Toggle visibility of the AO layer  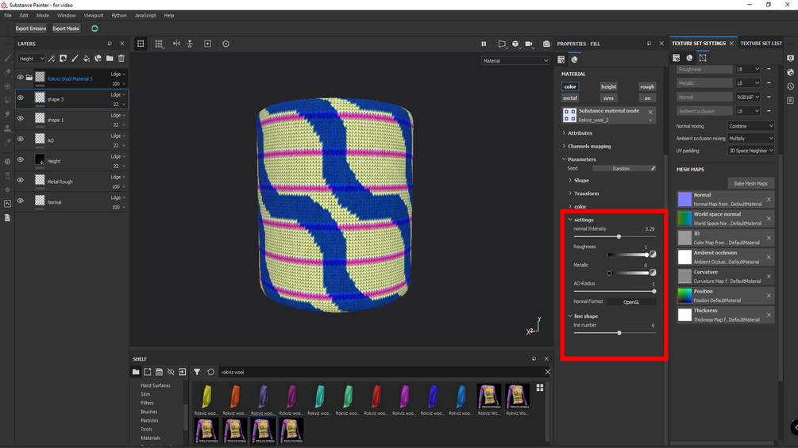21,140
